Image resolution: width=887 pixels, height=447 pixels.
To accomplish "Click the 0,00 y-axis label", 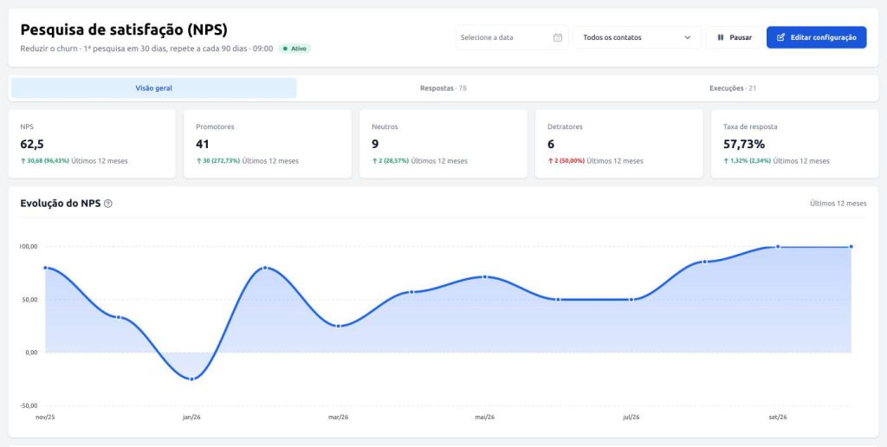I will pyautogui.click(x=31, y=353).
